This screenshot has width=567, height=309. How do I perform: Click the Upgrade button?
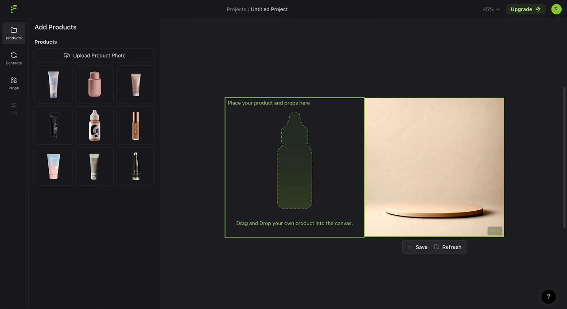coord(526,9)
